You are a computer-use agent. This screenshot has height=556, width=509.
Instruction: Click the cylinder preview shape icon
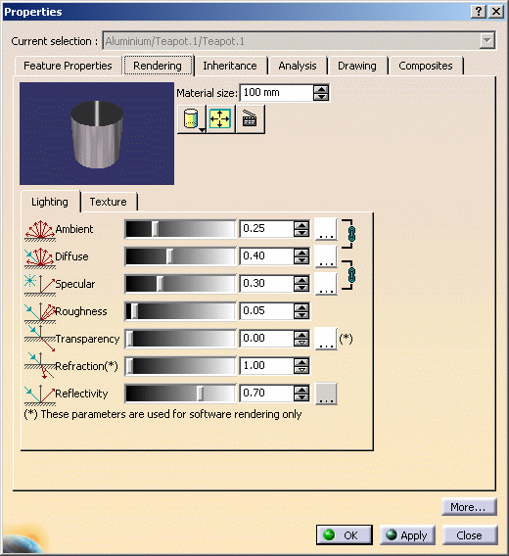click(x=191, y=119)
